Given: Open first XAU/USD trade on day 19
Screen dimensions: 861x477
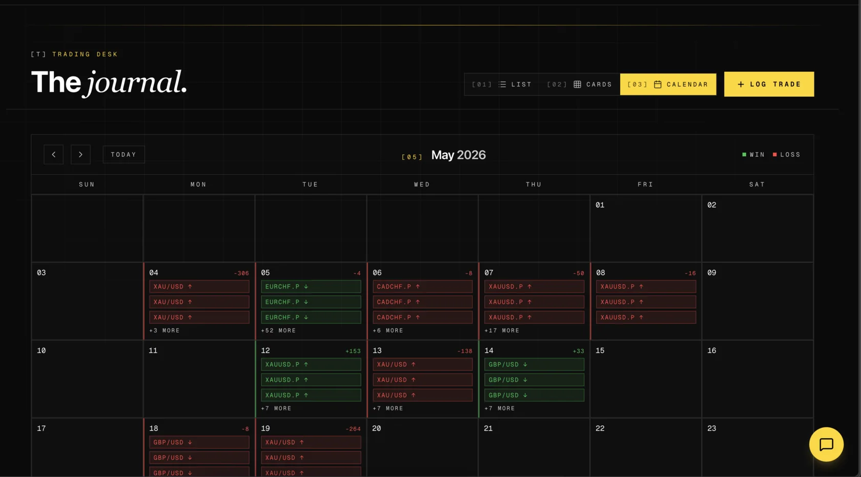Looking at the screenshot, I should (311, 443).
